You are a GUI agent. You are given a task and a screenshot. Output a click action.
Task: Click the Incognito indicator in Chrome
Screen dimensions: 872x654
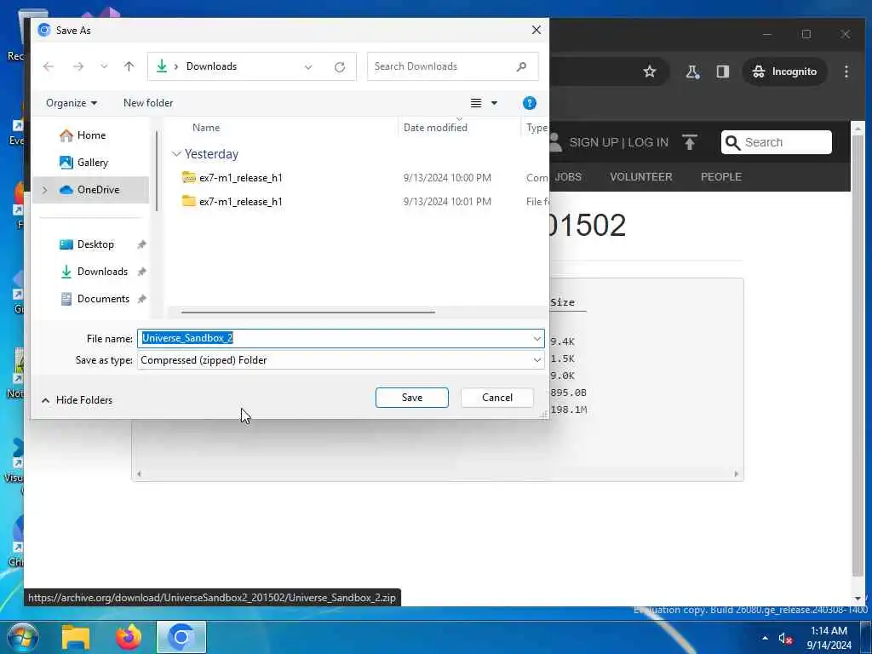784,72
